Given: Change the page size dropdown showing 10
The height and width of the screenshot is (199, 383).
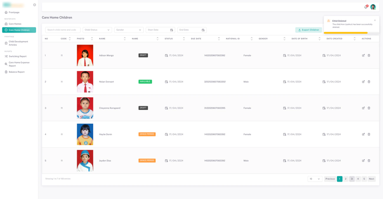Looking at the screenshot, I should [x=315, y=179].
